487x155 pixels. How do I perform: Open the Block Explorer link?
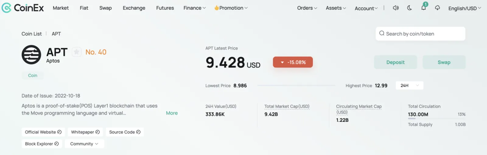[42, 144]
